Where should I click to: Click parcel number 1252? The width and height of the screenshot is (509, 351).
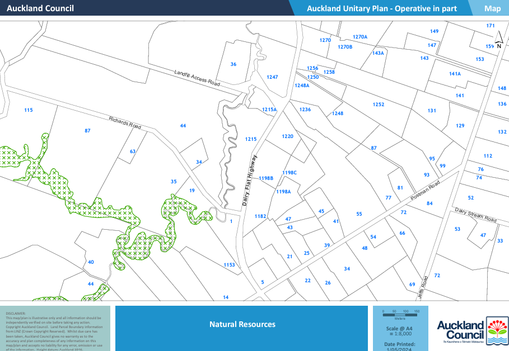click(379, 105)
